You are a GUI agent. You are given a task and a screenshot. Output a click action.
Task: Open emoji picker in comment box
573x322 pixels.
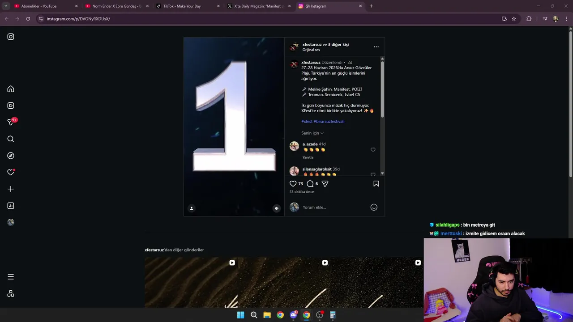point(374,207)
